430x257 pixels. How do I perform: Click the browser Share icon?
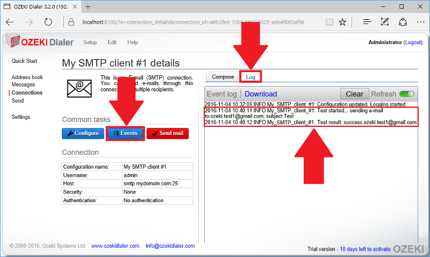point(403,22)
